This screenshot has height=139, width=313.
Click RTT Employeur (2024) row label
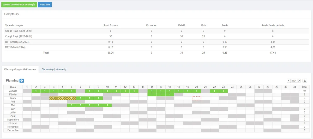coord(17,42)
